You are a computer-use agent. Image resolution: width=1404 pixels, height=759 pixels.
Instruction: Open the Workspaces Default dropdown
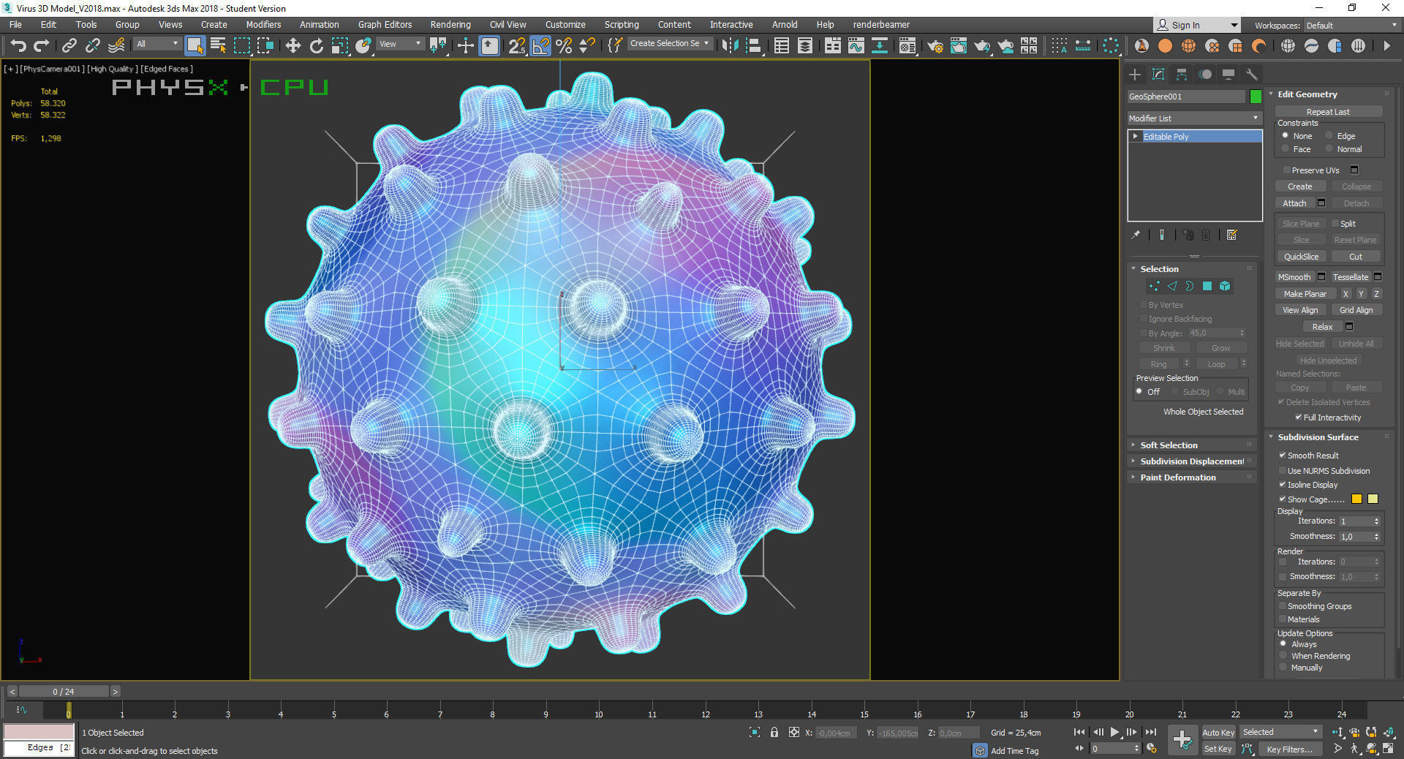click(x=1352, y=26)
